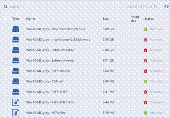Click the 6.00 MB size value
Screen dimensions: 170x118
(109, 81)
